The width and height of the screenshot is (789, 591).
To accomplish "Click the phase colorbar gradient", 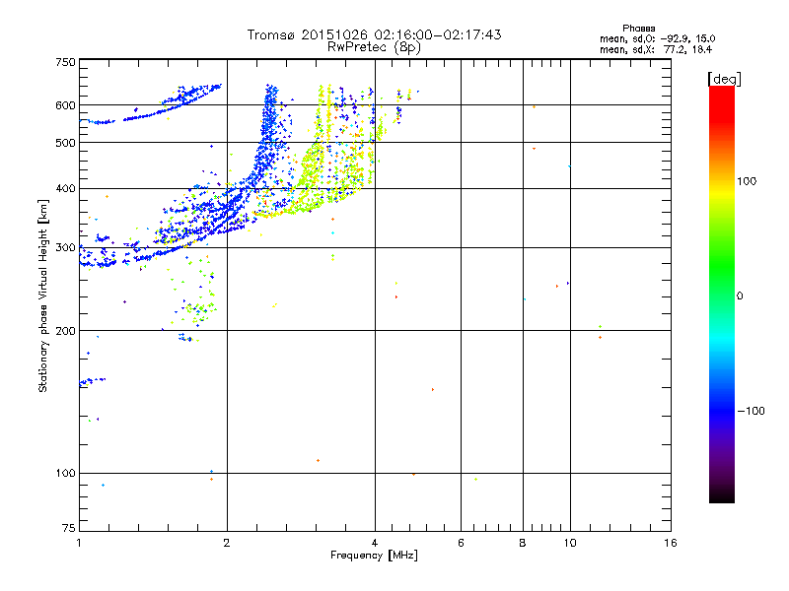I will [x=722, y=294].
